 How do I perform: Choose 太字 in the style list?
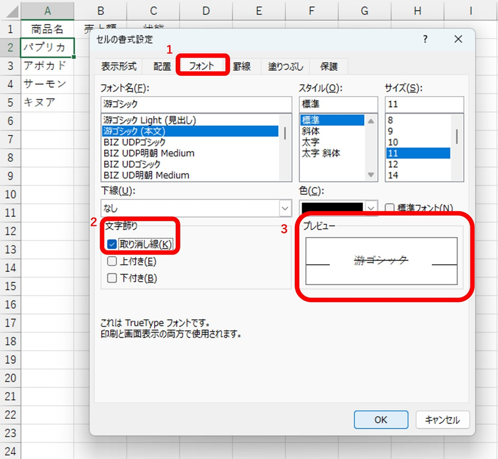pos(310,142)
